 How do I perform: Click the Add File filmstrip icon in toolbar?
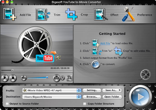(x=10, y=14)
